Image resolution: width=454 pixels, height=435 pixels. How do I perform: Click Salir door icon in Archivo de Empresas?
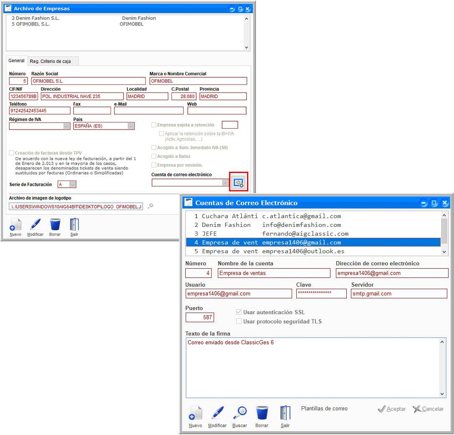tap(74, 225)
